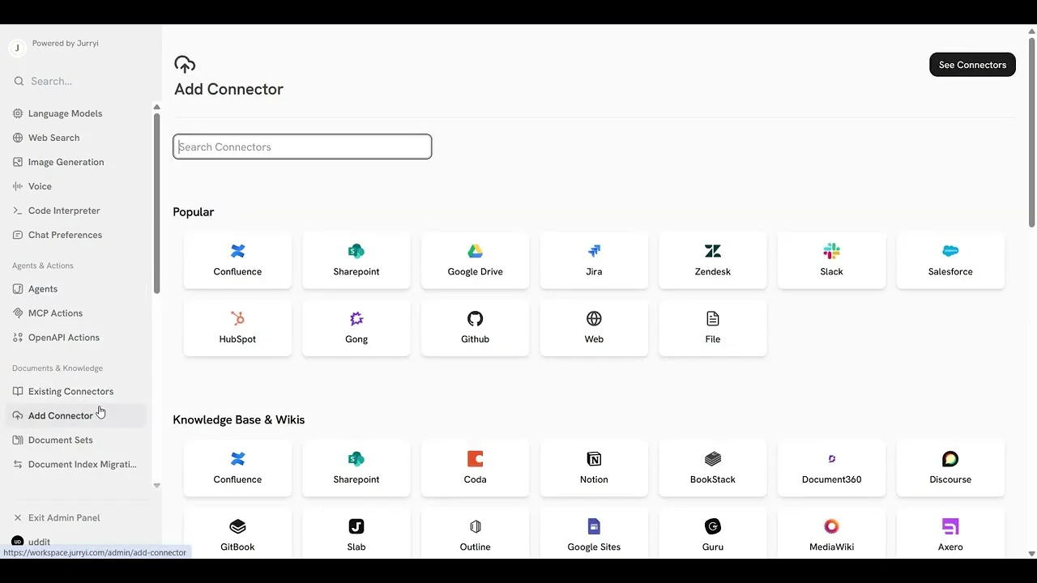Open Chat Preferences
Screen dimensions: 1037x583
[x=75, y=235]
